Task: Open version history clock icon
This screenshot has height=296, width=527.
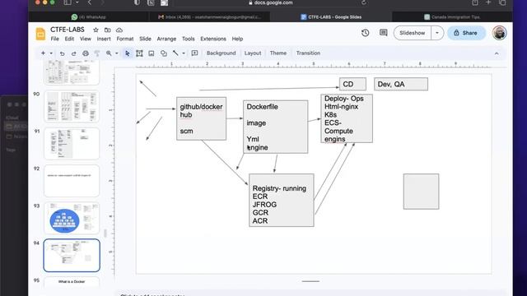Action: point(366,33)
